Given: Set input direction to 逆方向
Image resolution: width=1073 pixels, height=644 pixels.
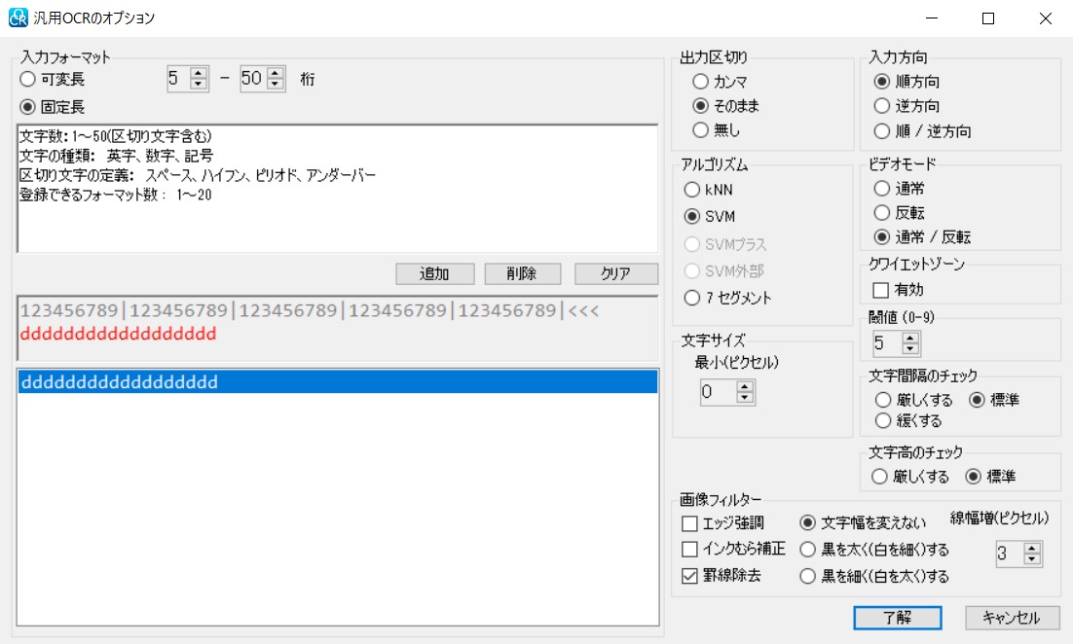Looking at the screenshot, I should tap(882, 106).
